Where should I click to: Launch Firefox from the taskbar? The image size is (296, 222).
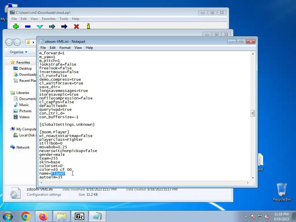point(43,216)
